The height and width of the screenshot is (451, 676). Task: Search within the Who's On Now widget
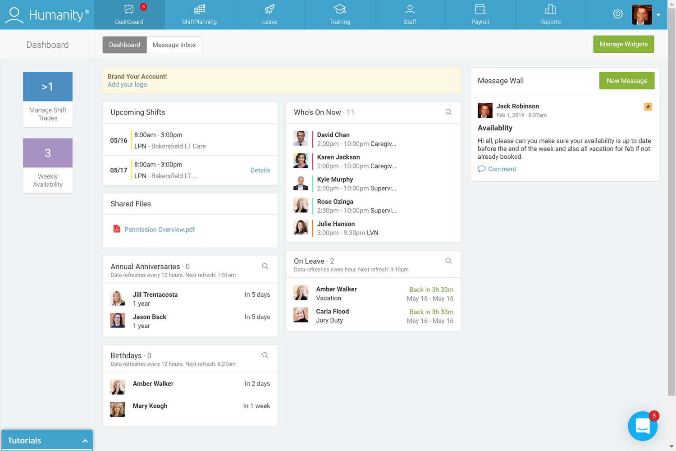[448, 111]
